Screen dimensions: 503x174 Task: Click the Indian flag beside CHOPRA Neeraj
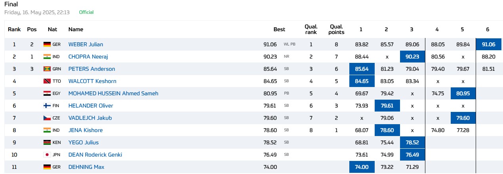47,57
